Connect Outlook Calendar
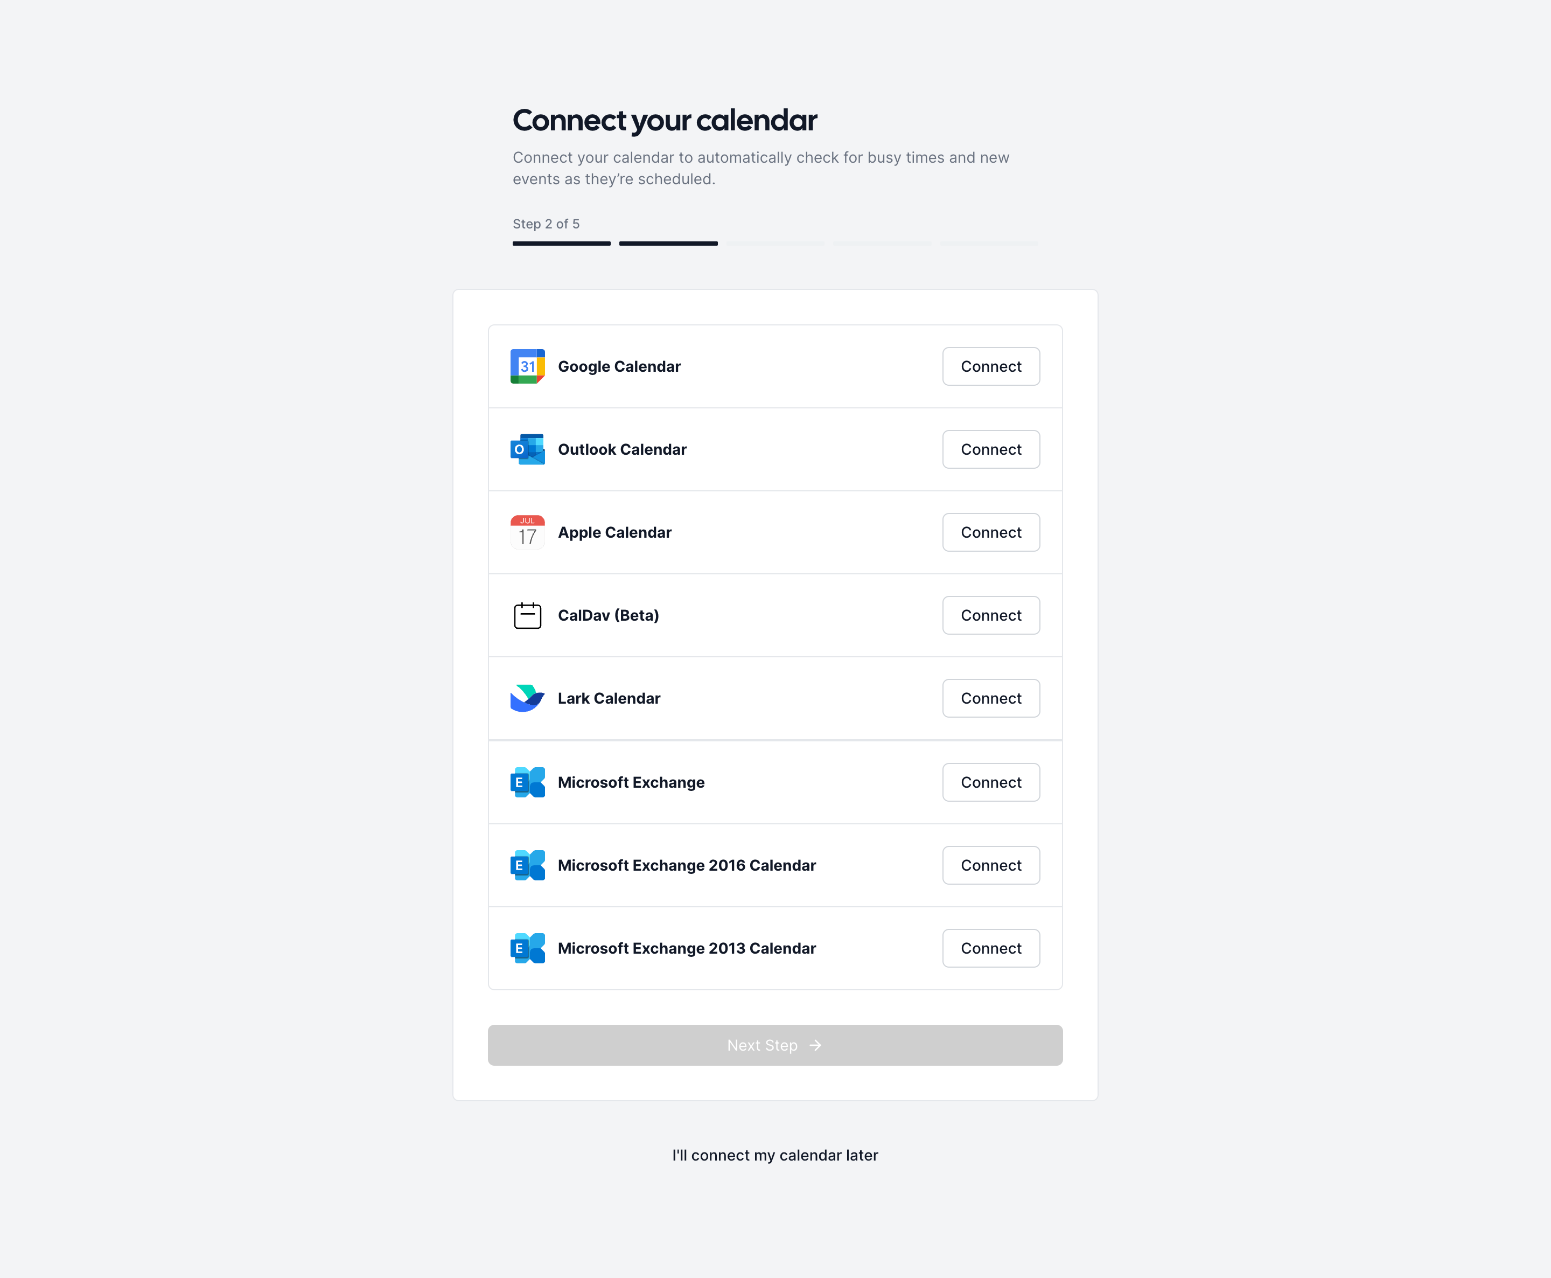1551x1278 pixels. (x=991, y=449)
